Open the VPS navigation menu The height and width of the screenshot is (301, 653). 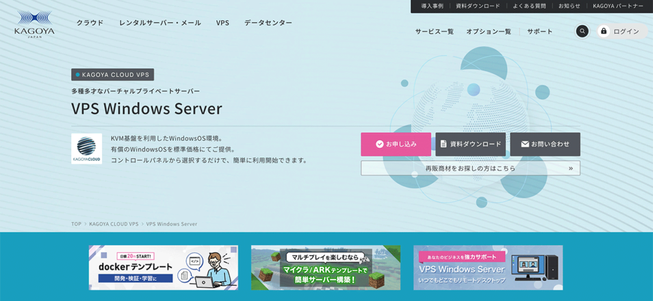pyautogui.click(x=223, y=23)
